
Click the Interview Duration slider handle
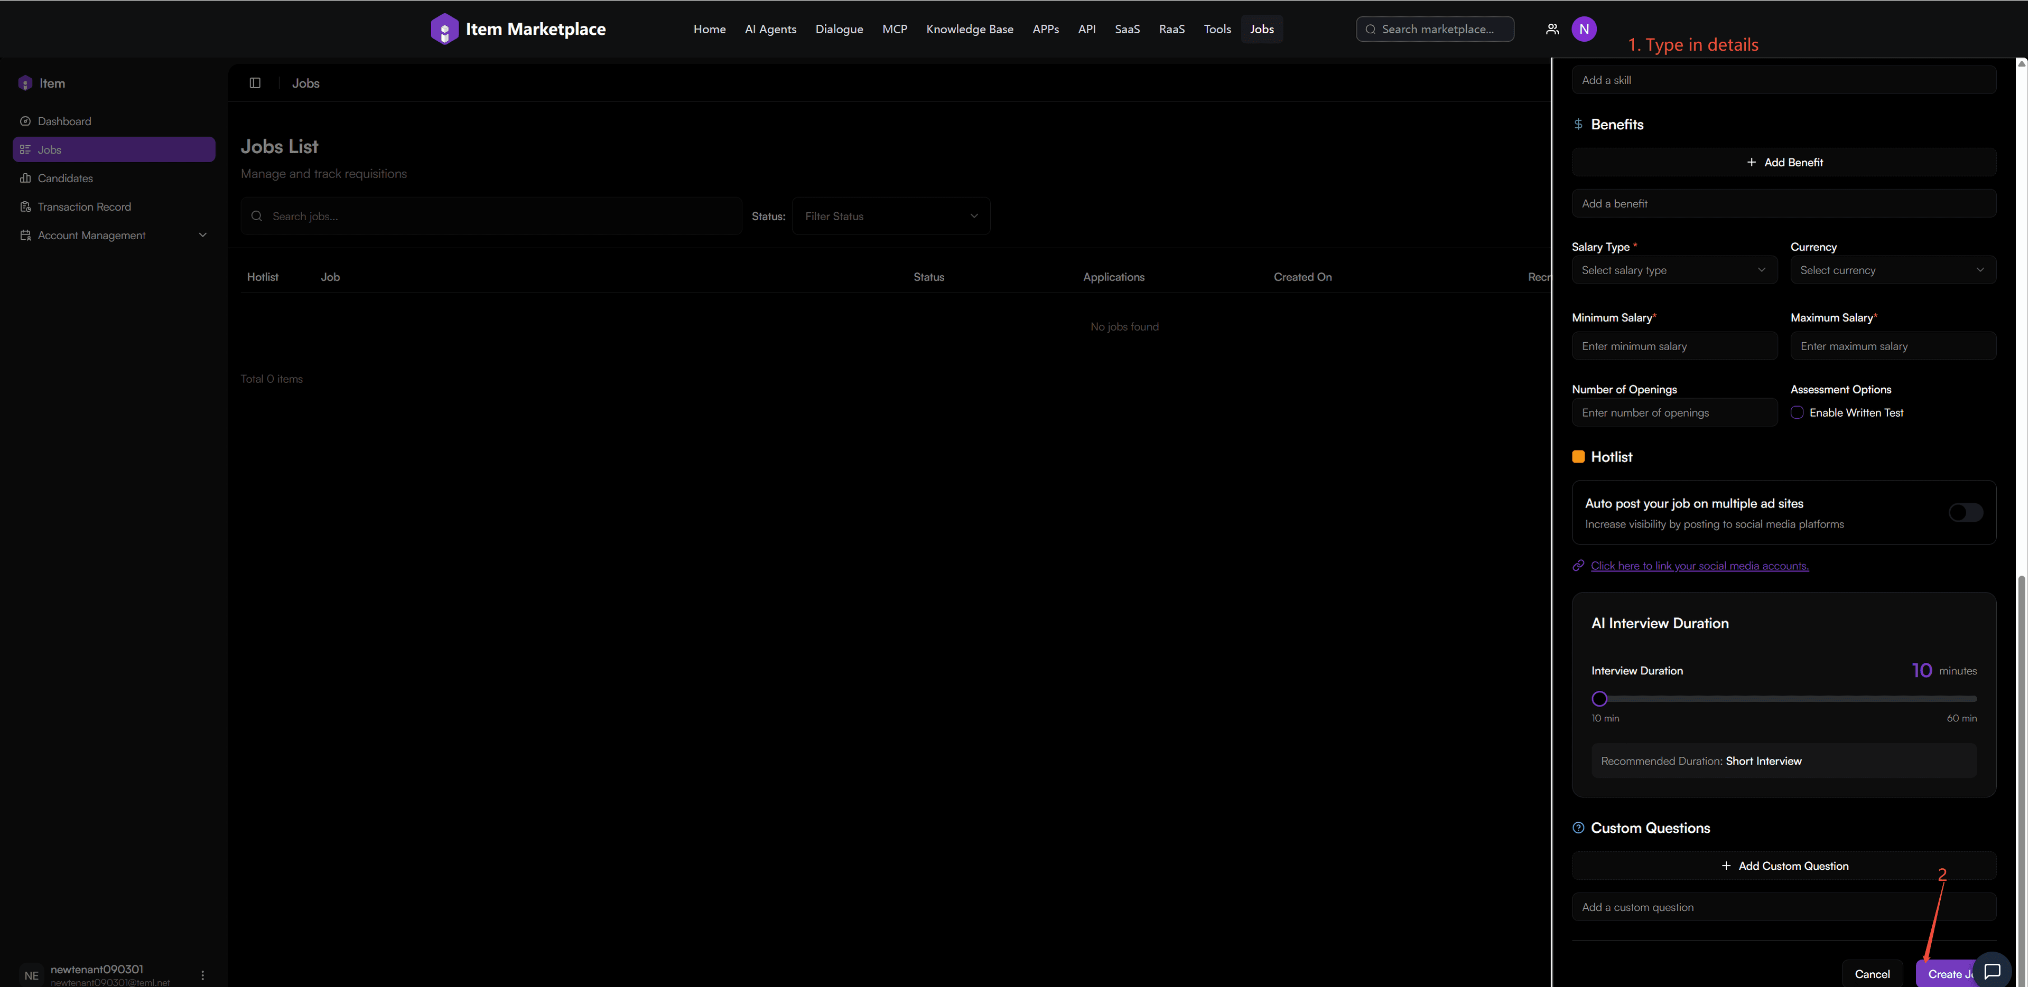(1599, 699)
